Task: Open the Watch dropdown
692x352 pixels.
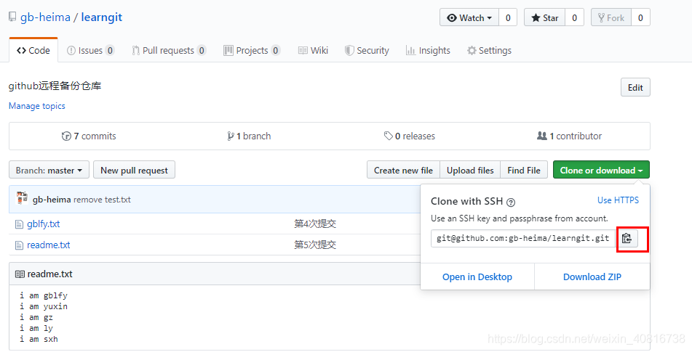Action: (469, 17)
